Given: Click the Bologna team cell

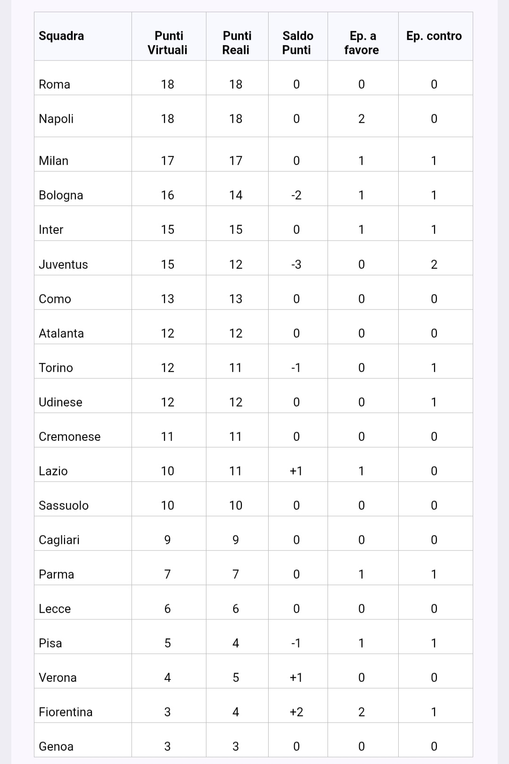Looking at the screenshot, I should pyautogui.click(x=61, y=195).
